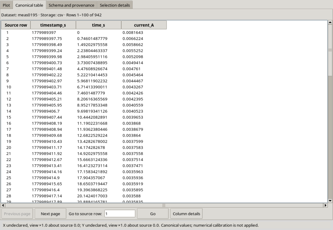This screenshot has height=230, width=333.
Task: Select timestamp 1779989405.95
Action: click(47, 105)
